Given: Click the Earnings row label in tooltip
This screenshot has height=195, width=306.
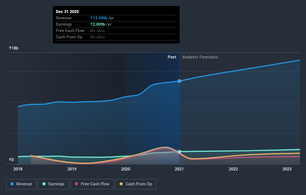Looking at the screenshot, I should click(x=64, y=24).
